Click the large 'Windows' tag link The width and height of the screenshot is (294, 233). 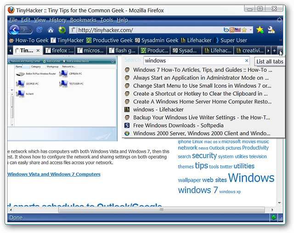point(251,178)
